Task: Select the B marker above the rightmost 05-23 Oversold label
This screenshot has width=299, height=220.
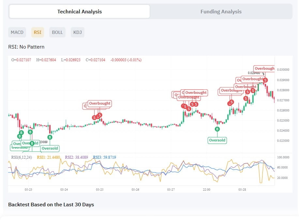Action: point(50,137)
